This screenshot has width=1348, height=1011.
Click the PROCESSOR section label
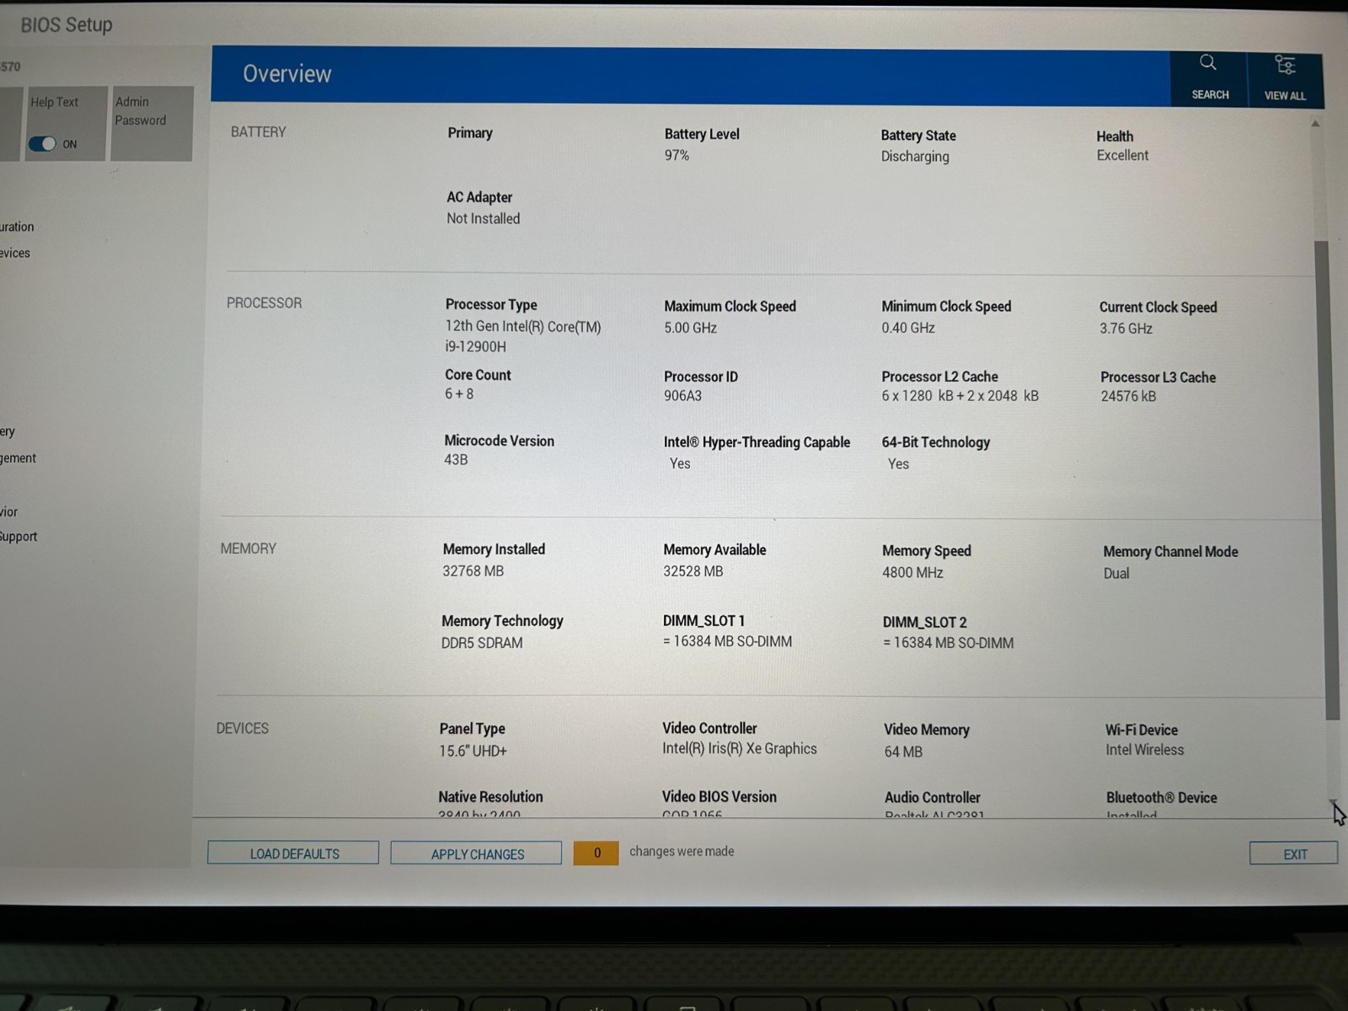click(264, 303)
